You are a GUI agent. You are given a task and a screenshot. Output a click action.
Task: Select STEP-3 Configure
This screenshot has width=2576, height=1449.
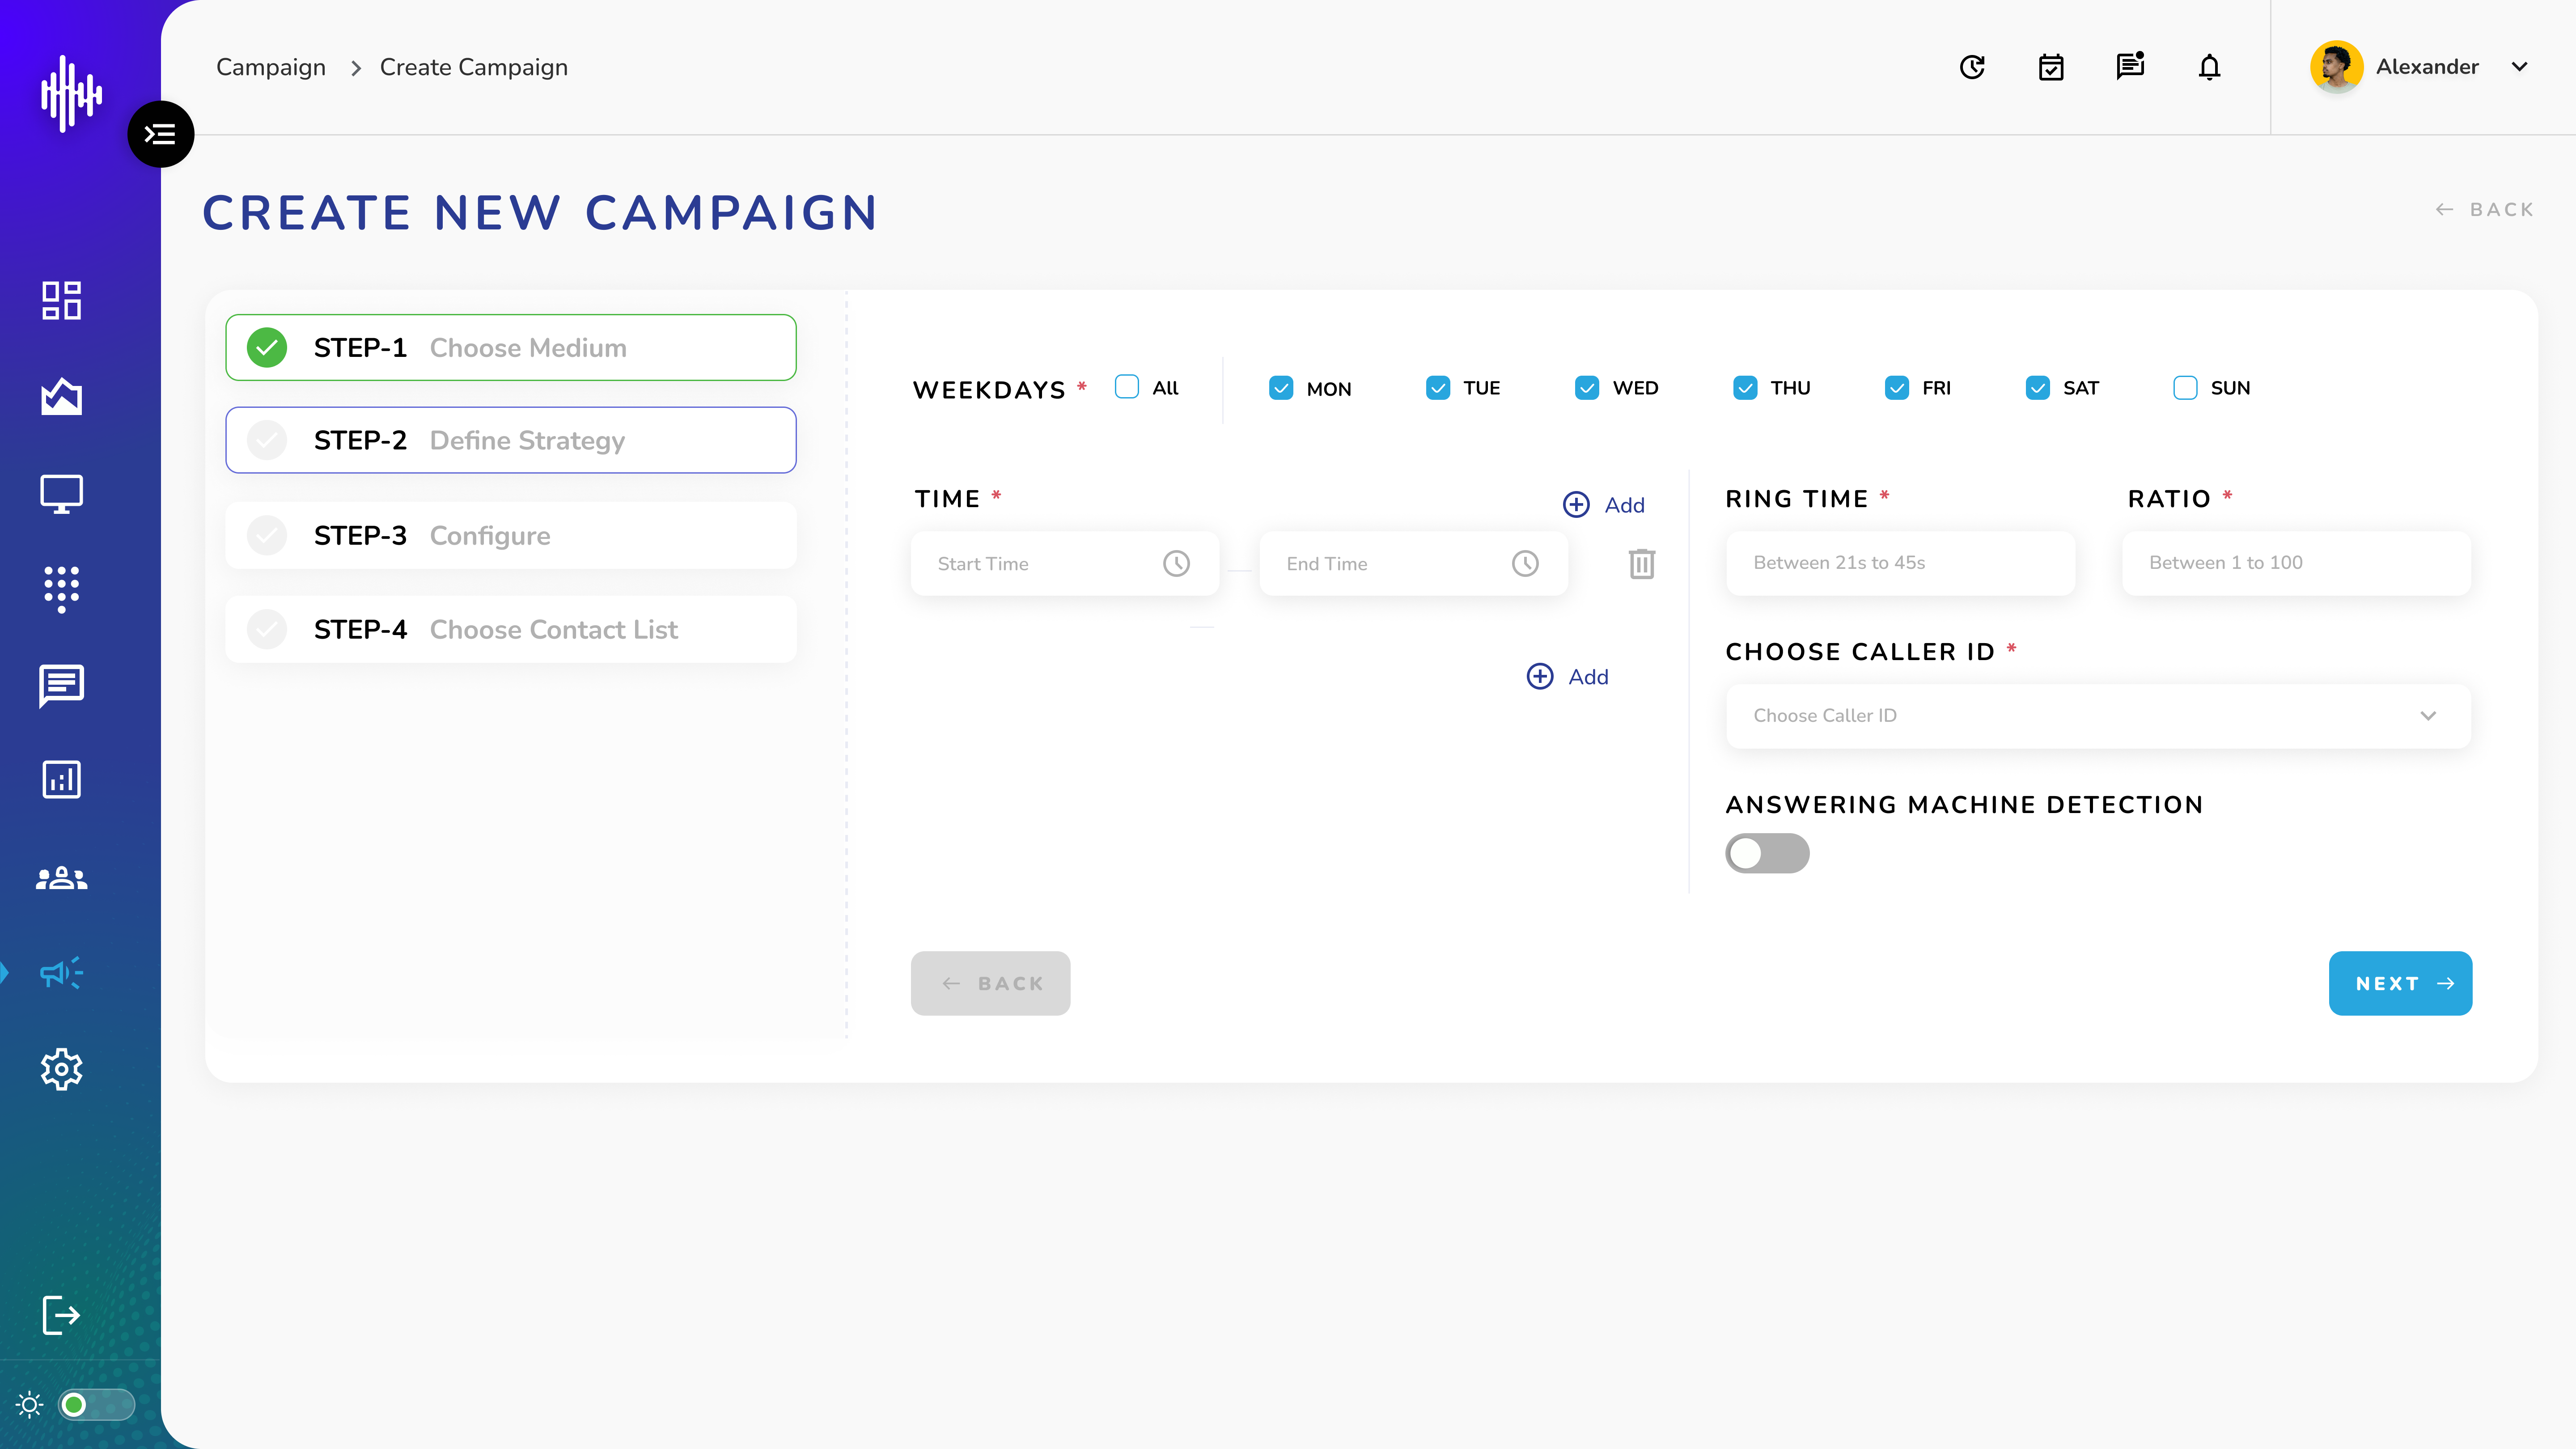point(511,536)
